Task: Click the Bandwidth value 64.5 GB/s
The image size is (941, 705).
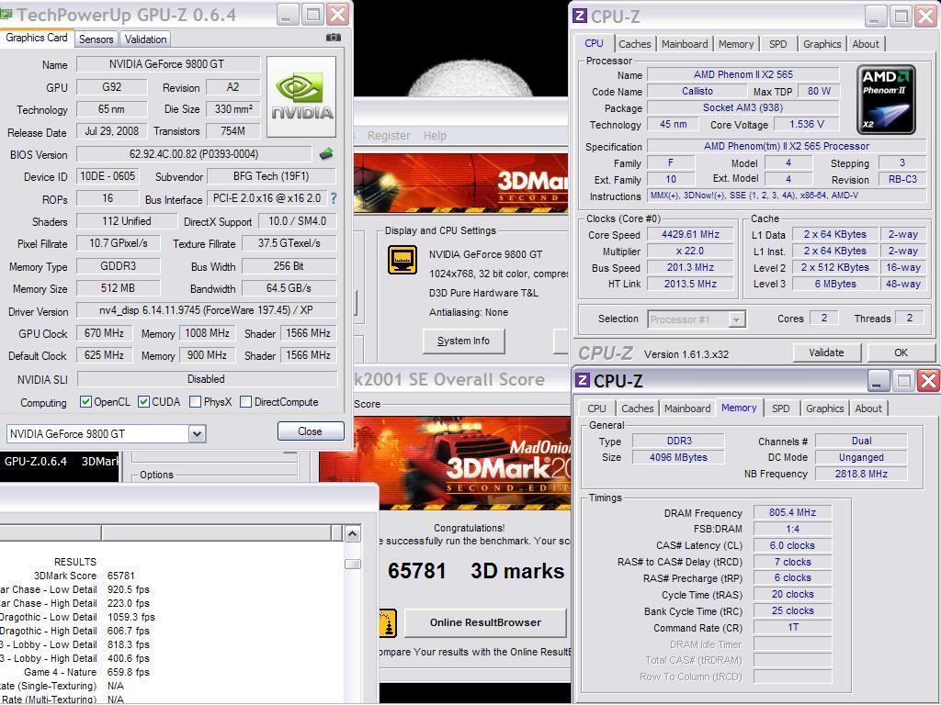Action: (289, 288)
